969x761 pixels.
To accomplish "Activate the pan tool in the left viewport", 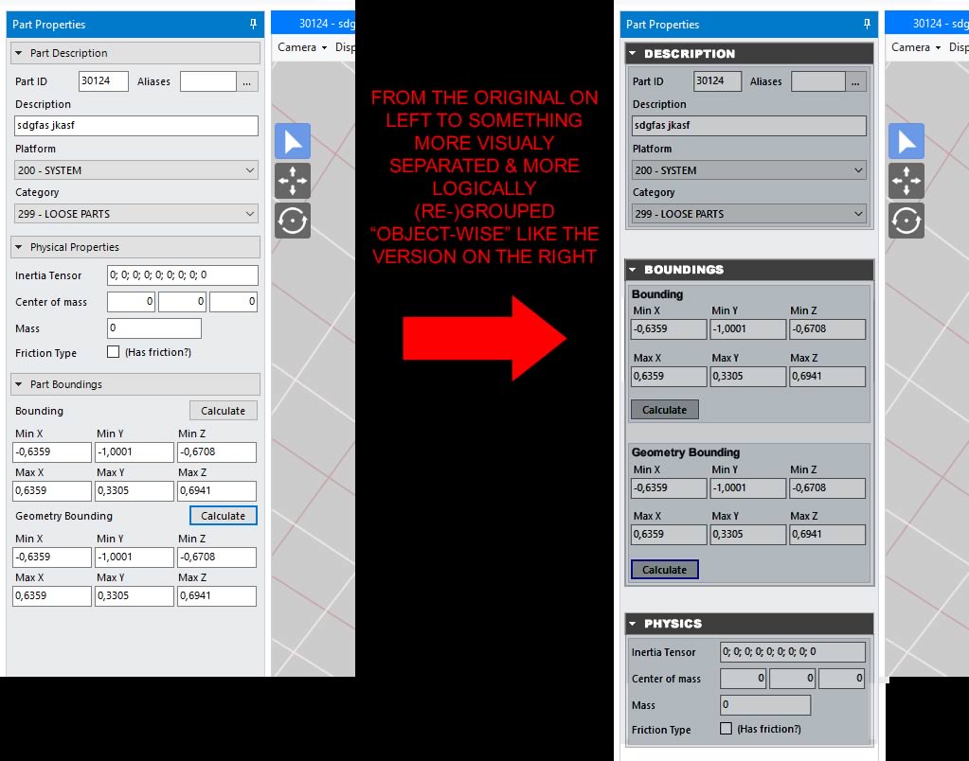I will coord(292,181).
